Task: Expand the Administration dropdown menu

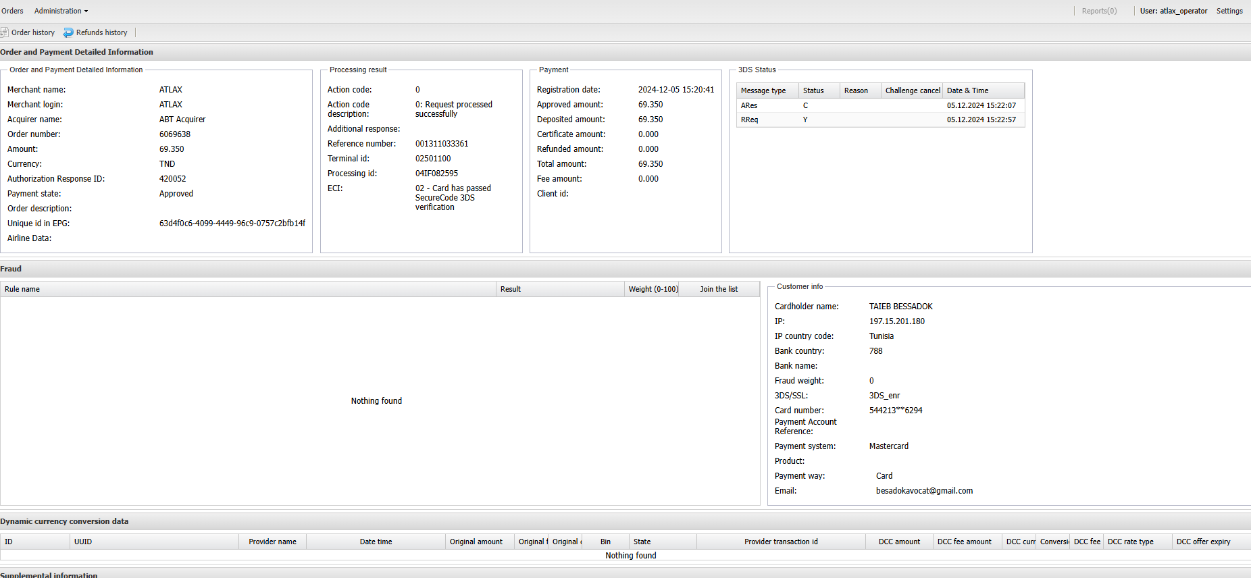Action: (x=61, y=11)
